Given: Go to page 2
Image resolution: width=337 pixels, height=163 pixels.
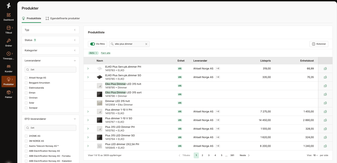Looking at the screenshot, I should click(202, 155).
